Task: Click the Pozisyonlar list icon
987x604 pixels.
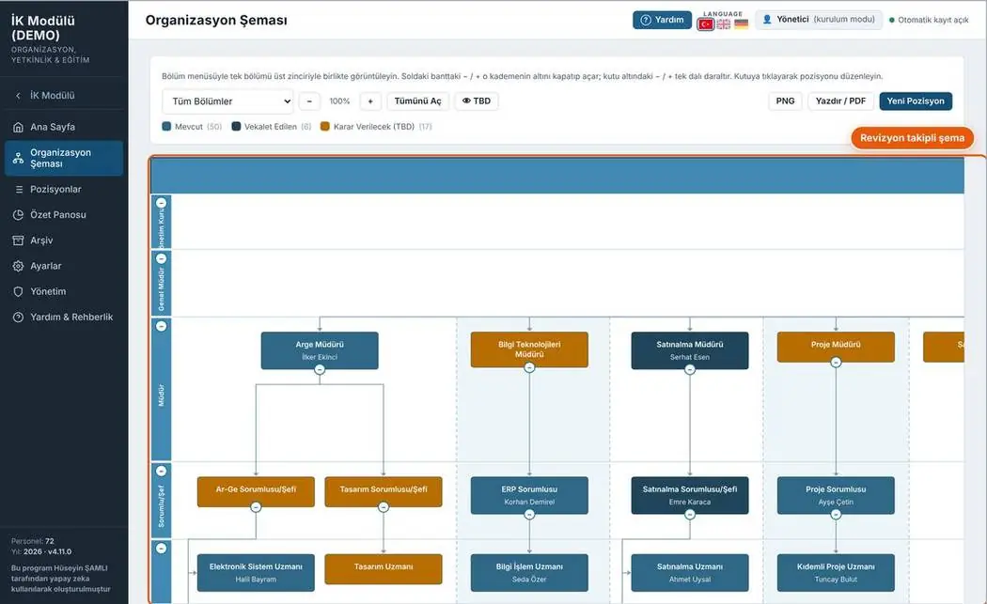Action: 18,190
